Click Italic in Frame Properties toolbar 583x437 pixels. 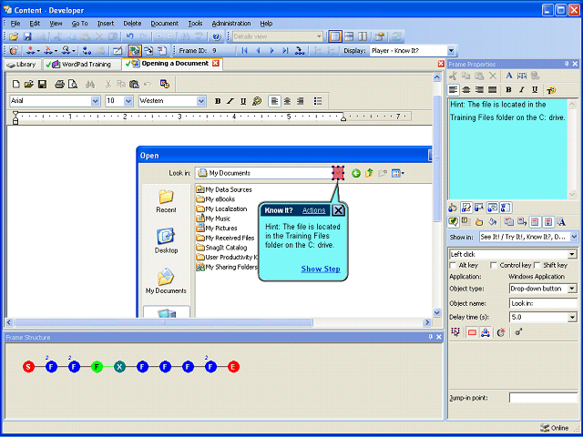click(522, 90)
